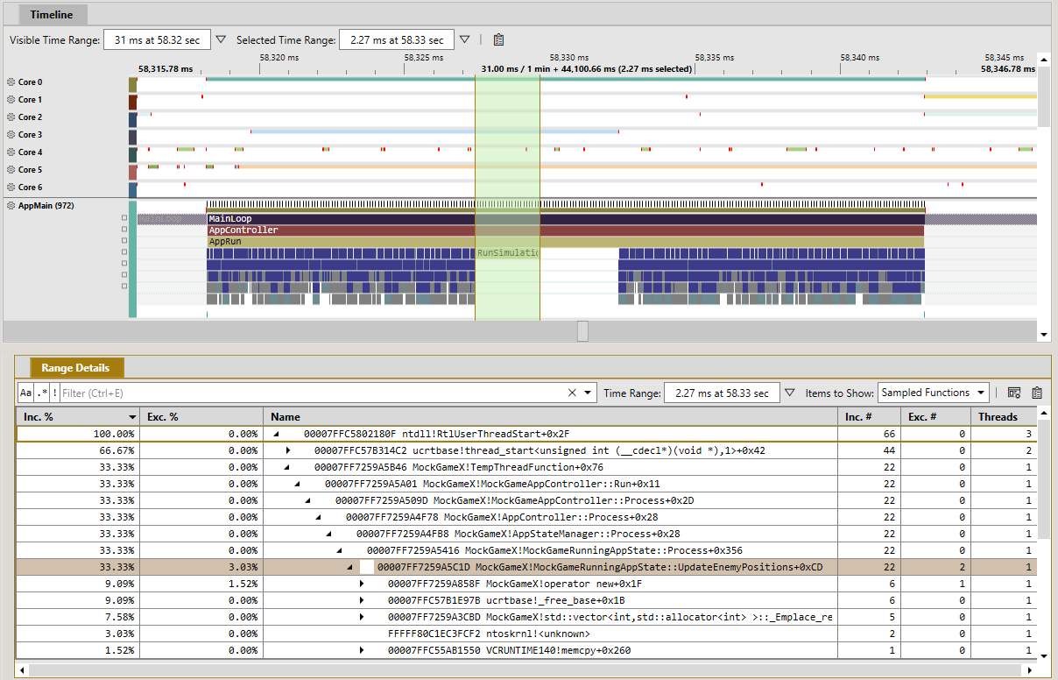Open settings gear for Core 5
This screenshot has height=680, width=1058.
pyautogui.click(x=11, y=170)
